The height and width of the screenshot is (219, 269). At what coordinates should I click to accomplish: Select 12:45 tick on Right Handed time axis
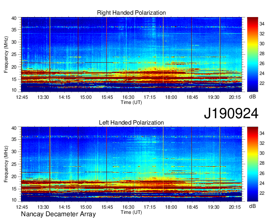coord(22,97)
